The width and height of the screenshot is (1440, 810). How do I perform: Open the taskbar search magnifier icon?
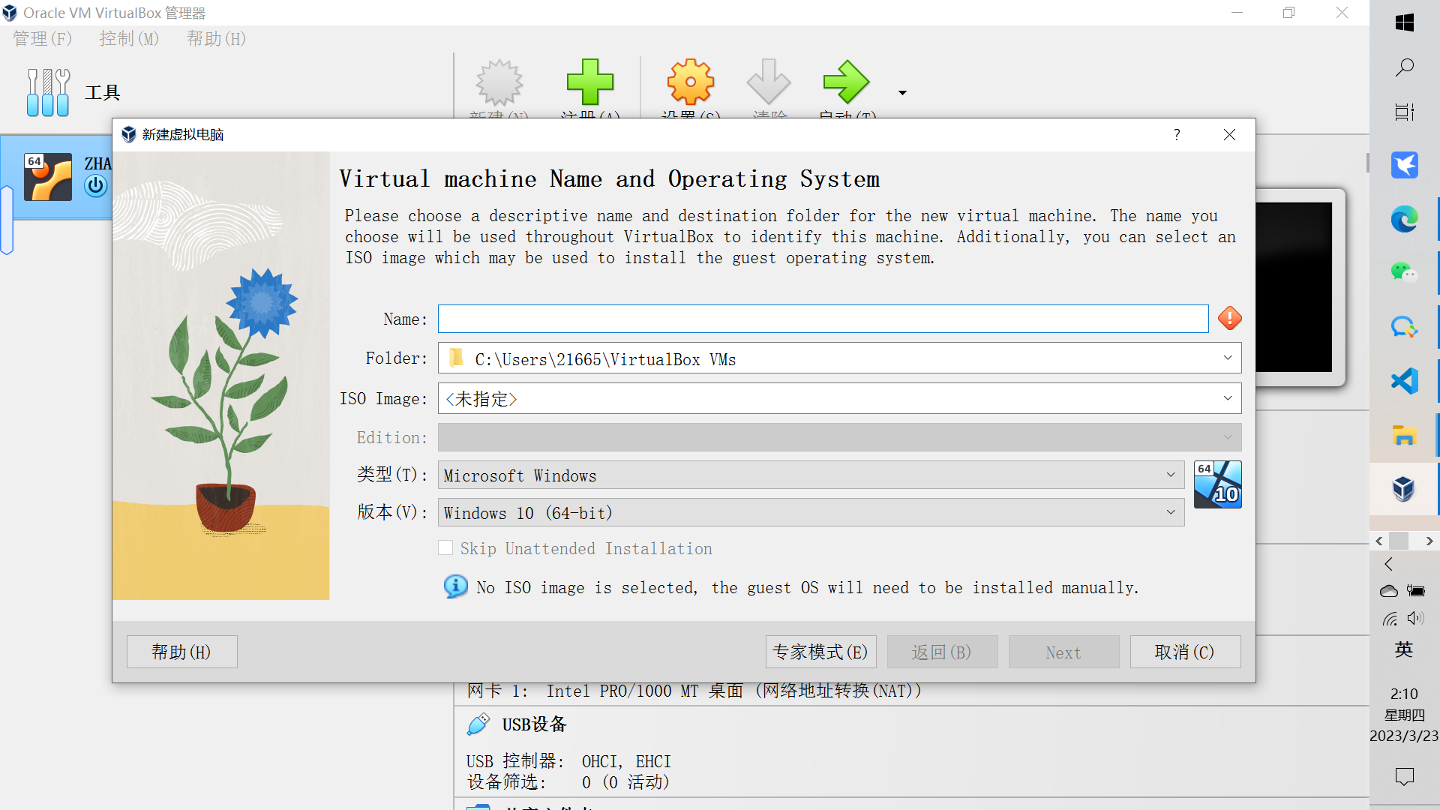coord(1404,67)
